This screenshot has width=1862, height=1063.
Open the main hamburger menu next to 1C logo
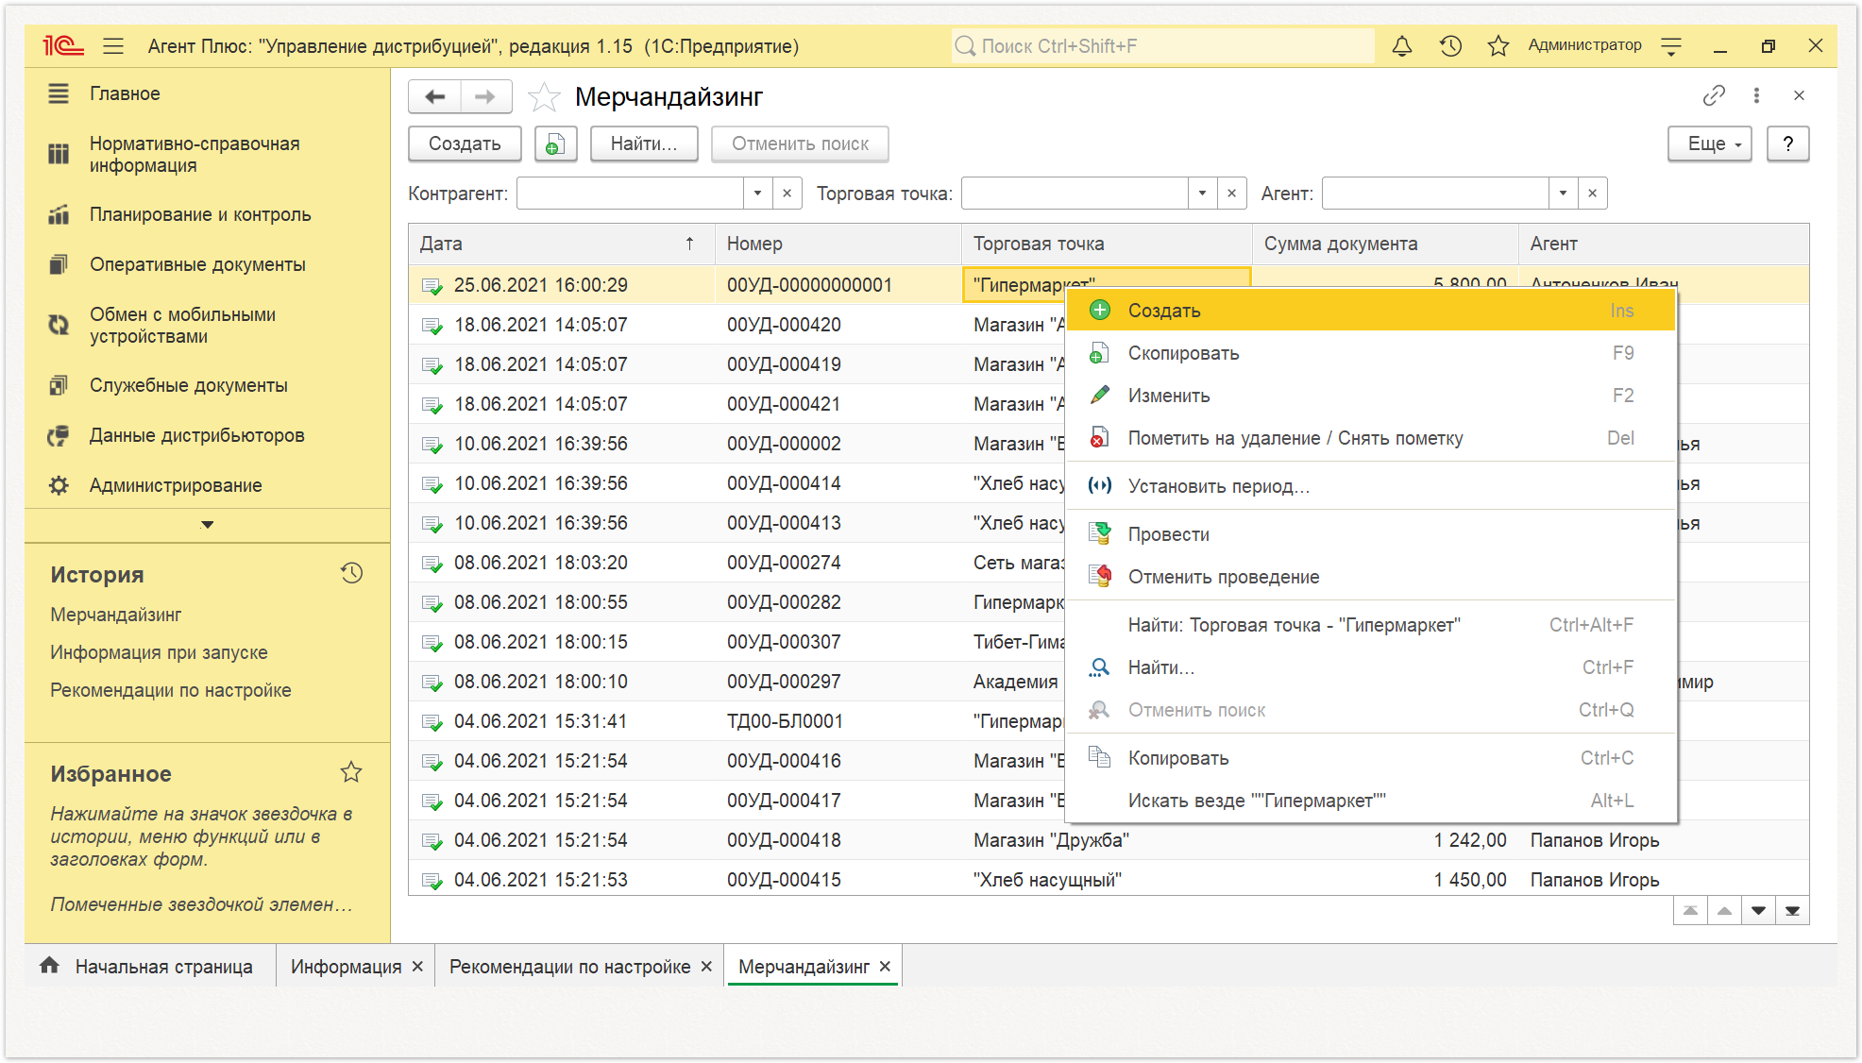click(113, 45)
